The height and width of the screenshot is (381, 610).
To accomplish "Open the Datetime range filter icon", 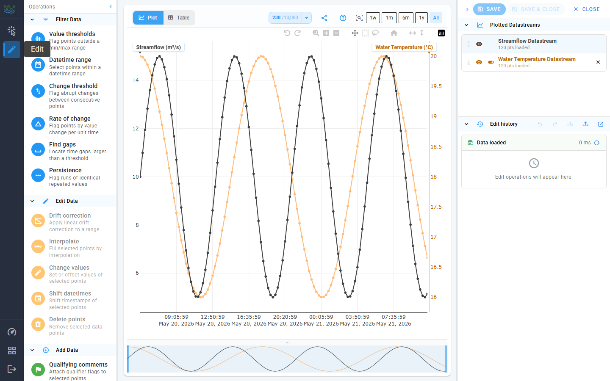I will [38, 65].
